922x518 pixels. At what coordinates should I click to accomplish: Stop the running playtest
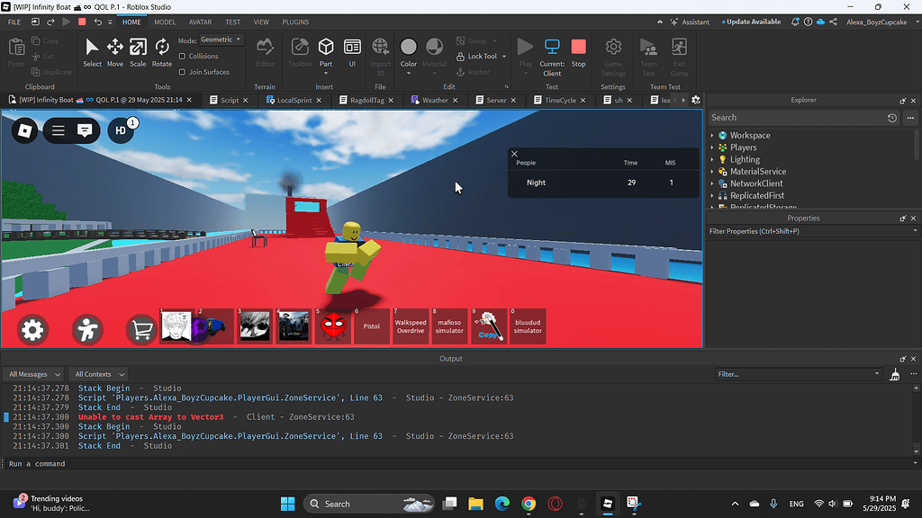click(x=579, y=53)
